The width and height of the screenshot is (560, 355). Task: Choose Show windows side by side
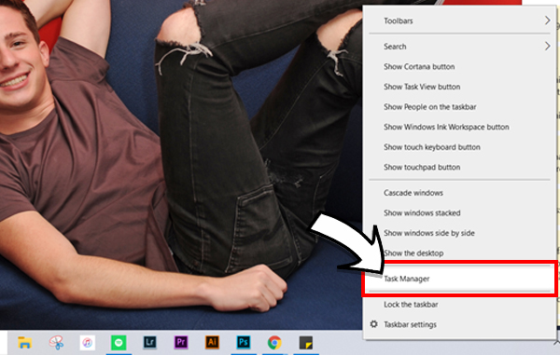tap(459, 233)
